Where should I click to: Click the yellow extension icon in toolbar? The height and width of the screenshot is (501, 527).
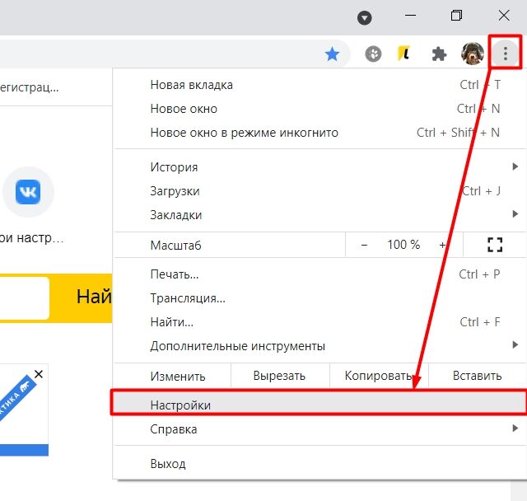click(x=403, y=54)
